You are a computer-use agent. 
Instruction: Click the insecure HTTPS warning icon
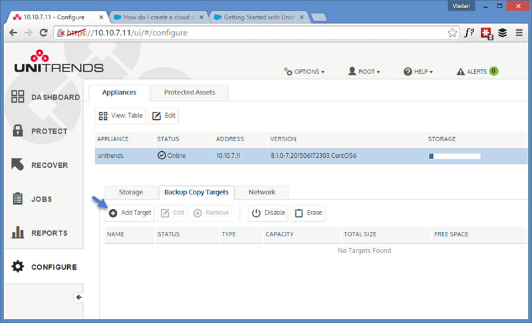[61, 33]
